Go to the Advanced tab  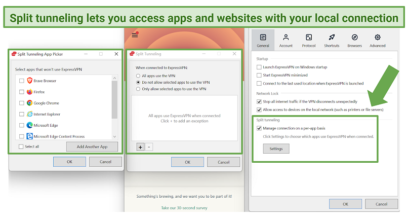(377, 40)
